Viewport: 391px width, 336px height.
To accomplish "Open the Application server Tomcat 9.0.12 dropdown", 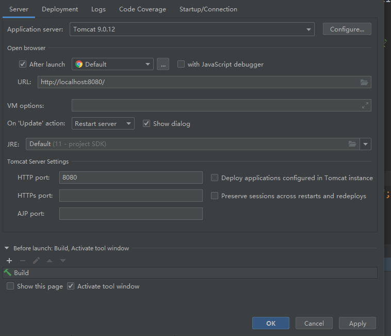I will (x=192, y=29).
